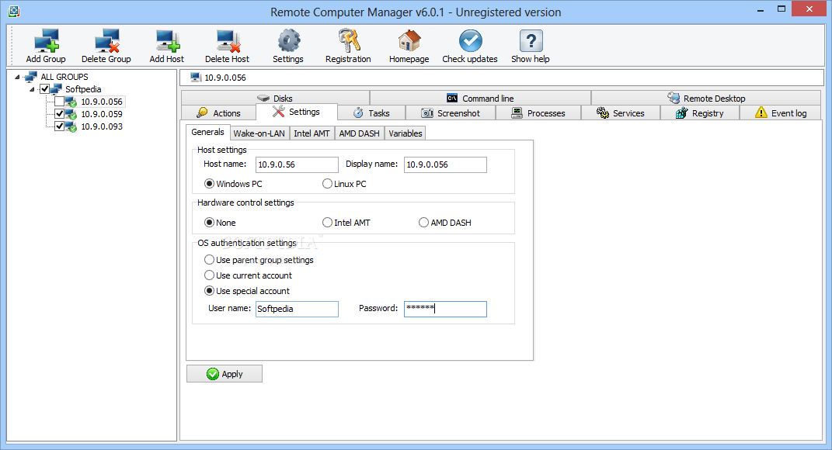Image resolution: width=832 pixels, height=450 pixels.
Task: Click the Add Group toolbar icon
Action: click(x=46, y=40)
